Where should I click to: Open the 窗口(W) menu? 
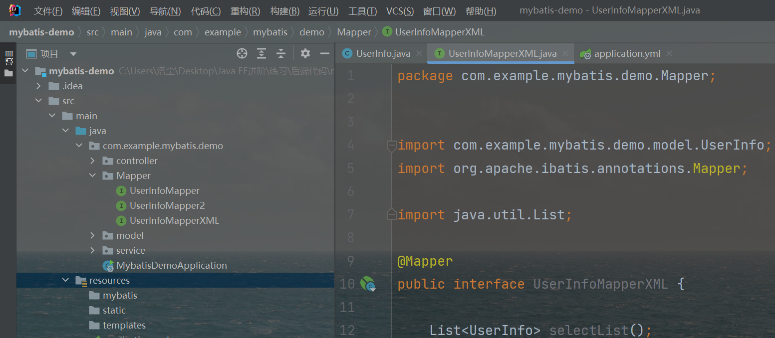click(439, 11)
